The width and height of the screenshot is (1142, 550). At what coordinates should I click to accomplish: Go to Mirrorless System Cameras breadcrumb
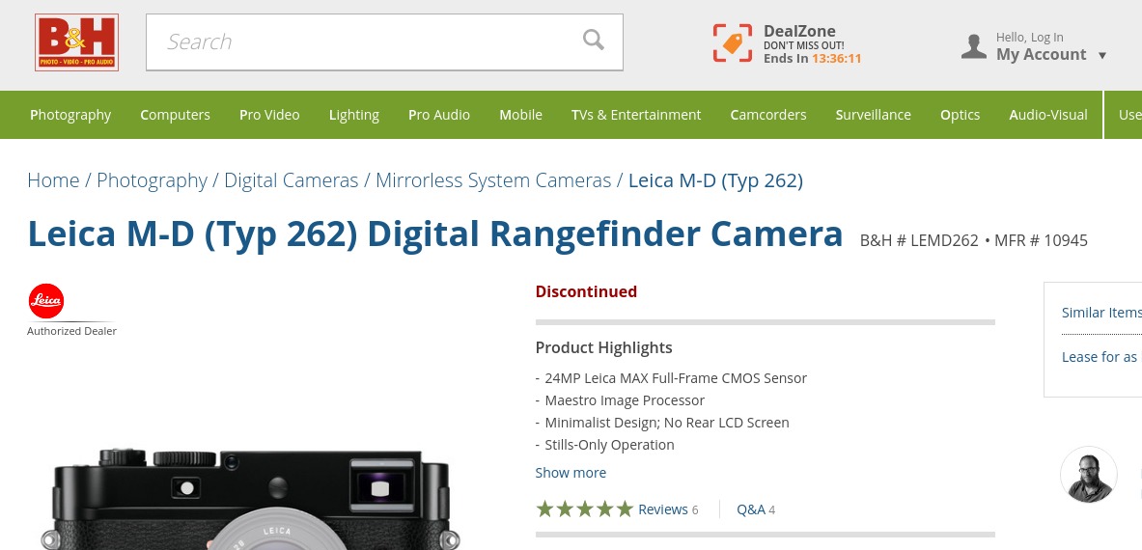493,180
